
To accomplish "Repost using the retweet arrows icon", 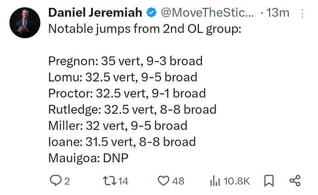I will pyautogui.click(x=109, y=181).
